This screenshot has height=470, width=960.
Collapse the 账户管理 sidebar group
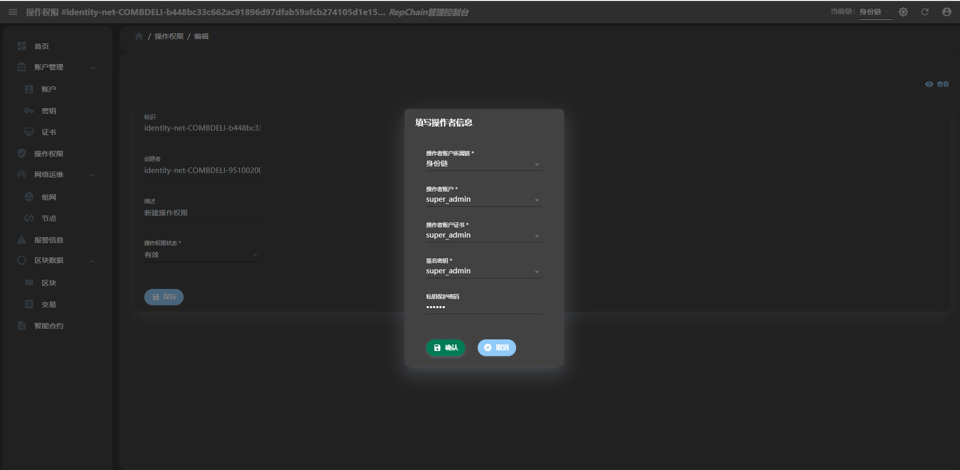click(93, 68)
